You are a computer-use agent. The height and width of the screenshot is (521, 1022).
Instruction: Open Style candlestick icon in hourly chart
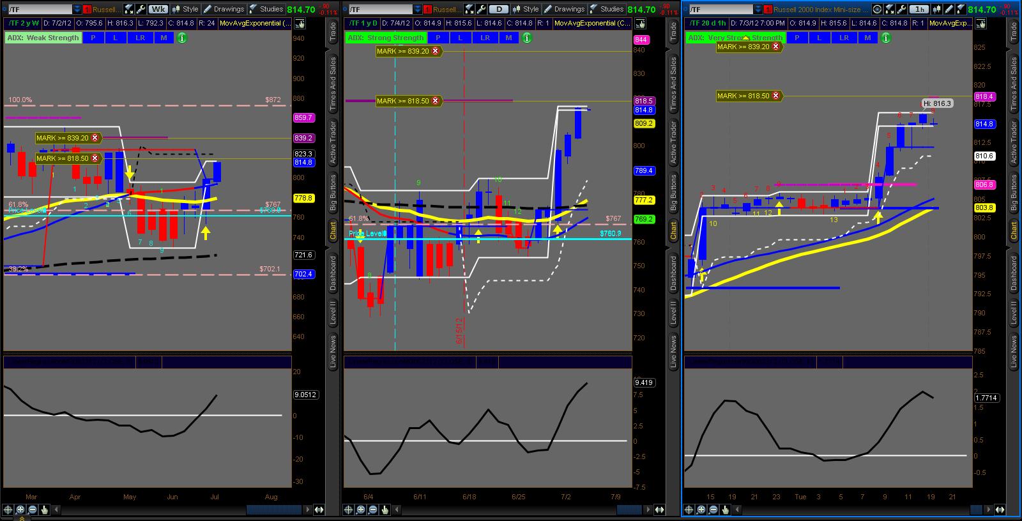(x=936, y=10)
